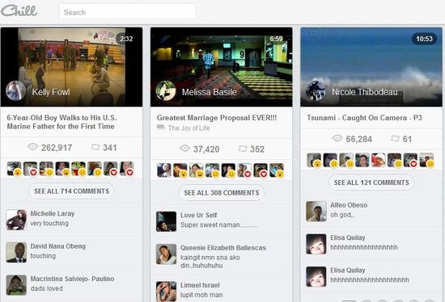Expand SEE ALL 308 COMMENTS
445x302 pixels.
click(222, 193)
